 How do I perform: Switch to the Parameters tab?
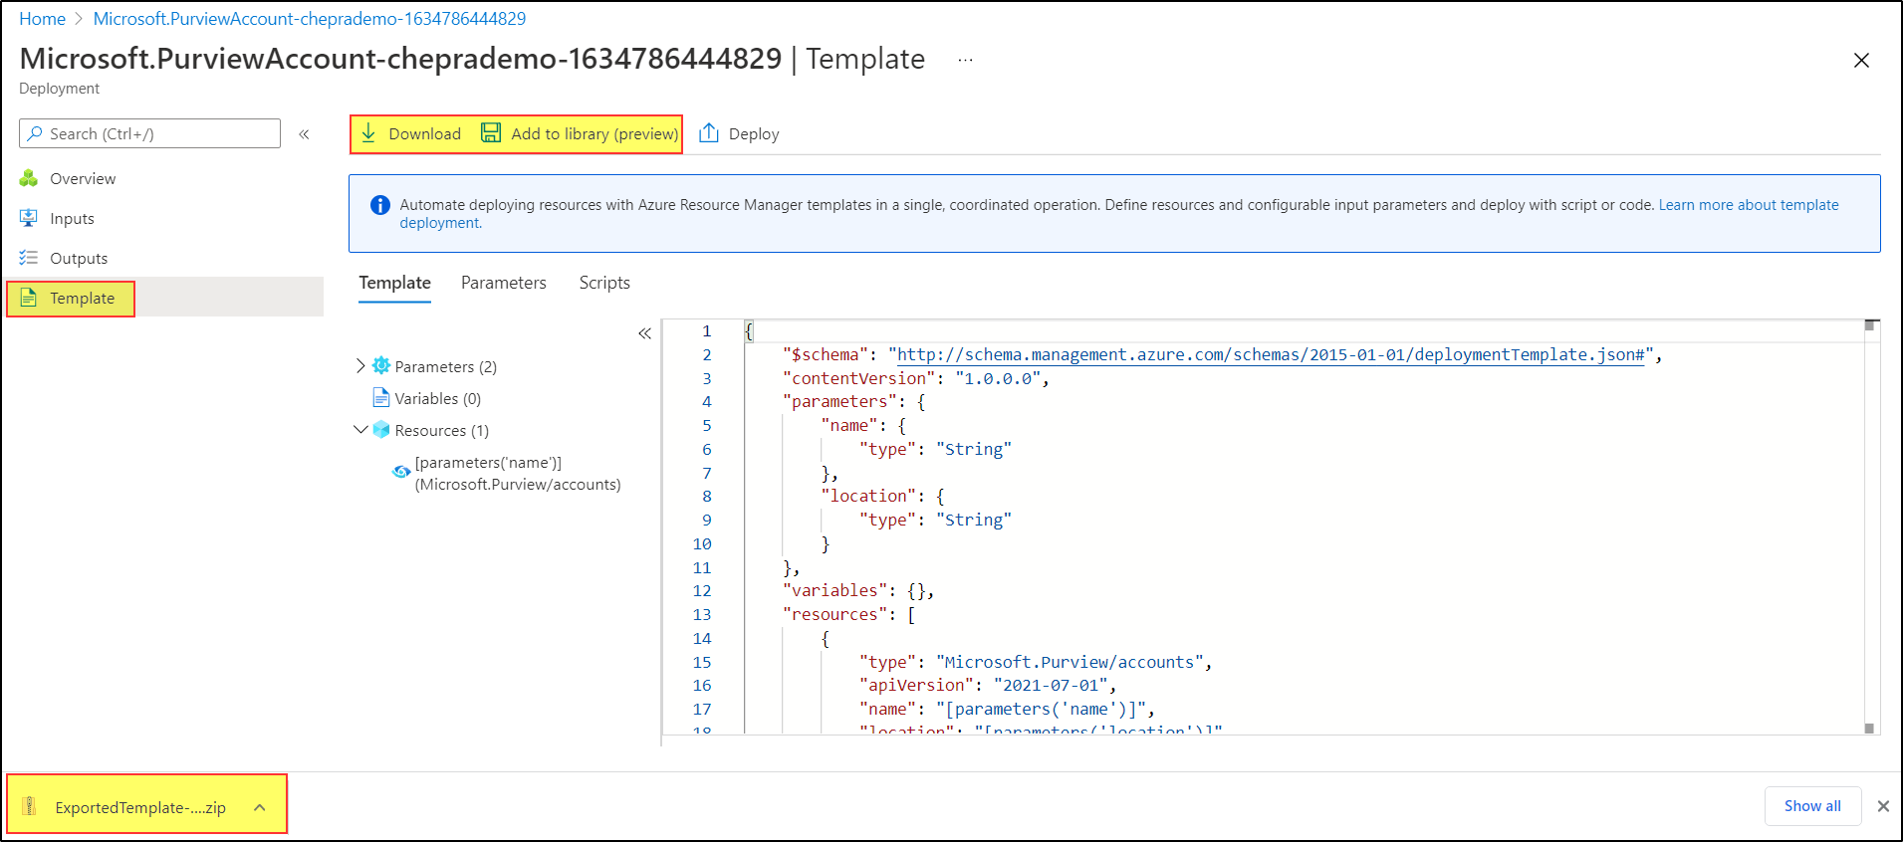tap(504, 283)
